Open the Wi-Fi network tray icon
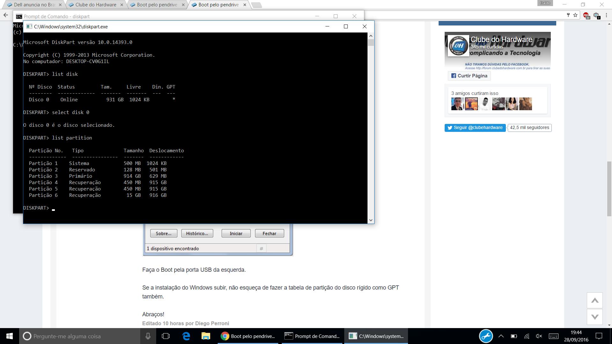This screenshot has height=344, width=612. (x=527, y=336)
